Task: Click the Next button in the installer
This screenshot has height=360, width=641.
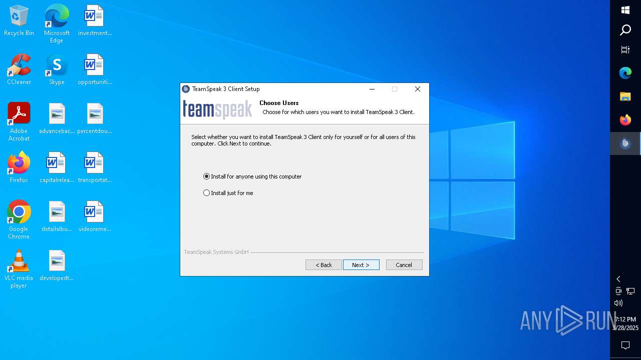Action: point(361,265)
